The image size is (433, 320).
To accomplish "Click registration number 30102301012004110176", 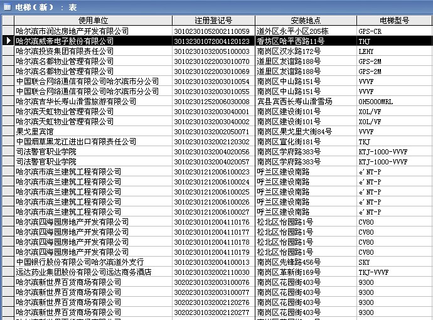I will click(213, 221).
